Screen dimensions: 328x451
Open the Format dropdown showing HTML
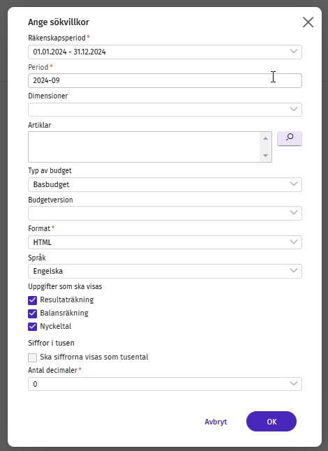165,242
